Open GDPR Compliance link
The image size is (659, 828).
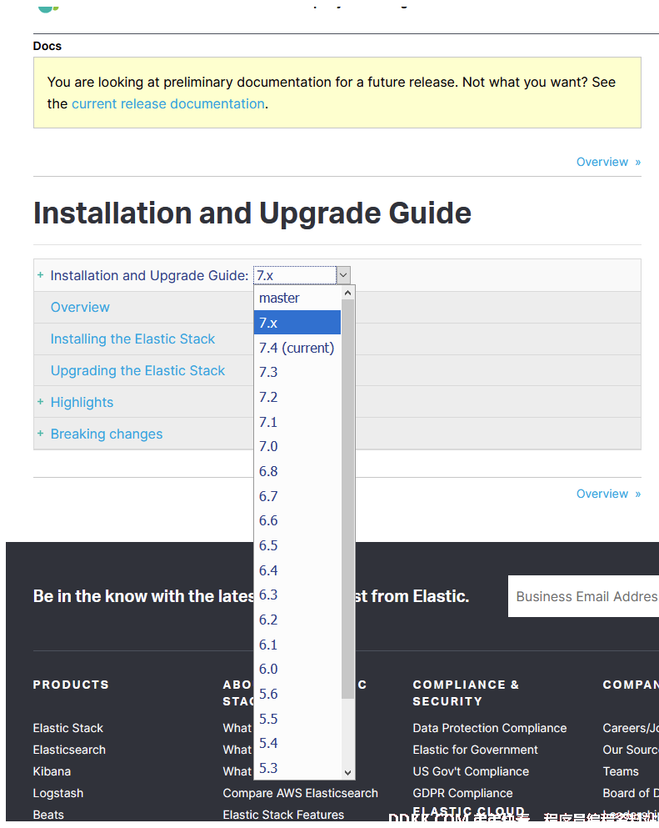click(x=462, y=793)
